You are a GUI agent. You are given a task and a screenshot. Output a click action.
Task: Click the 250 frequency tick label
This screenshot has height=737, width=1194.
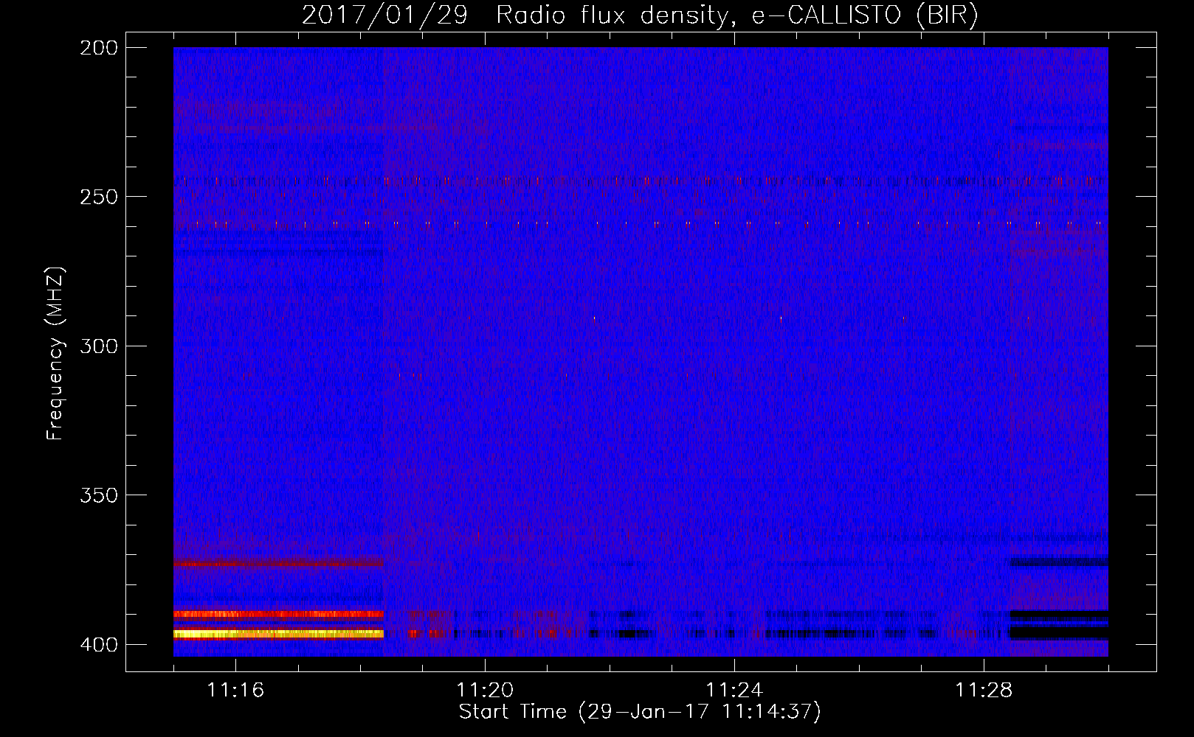[x=99, y=197]
